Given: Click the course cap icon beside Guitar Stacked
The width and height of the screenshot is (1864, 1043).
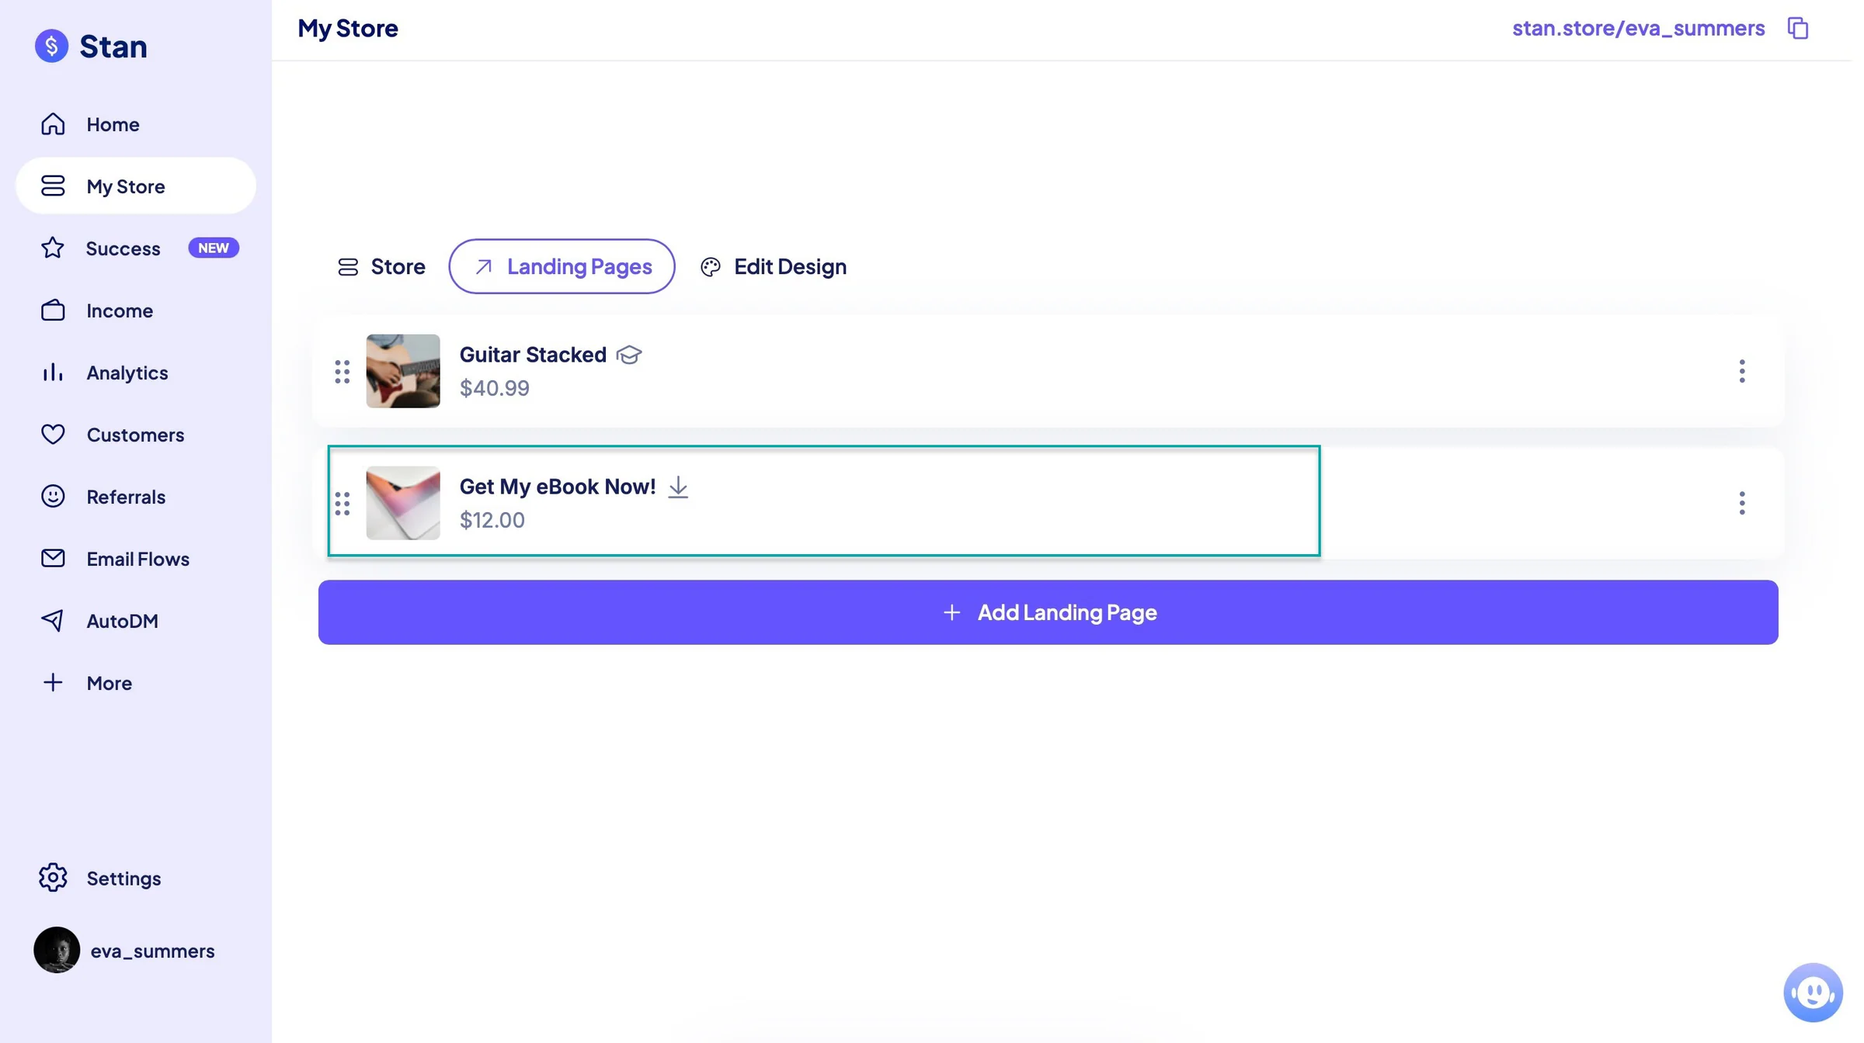Looking at the screenshot, I should [x=628, y=355].
